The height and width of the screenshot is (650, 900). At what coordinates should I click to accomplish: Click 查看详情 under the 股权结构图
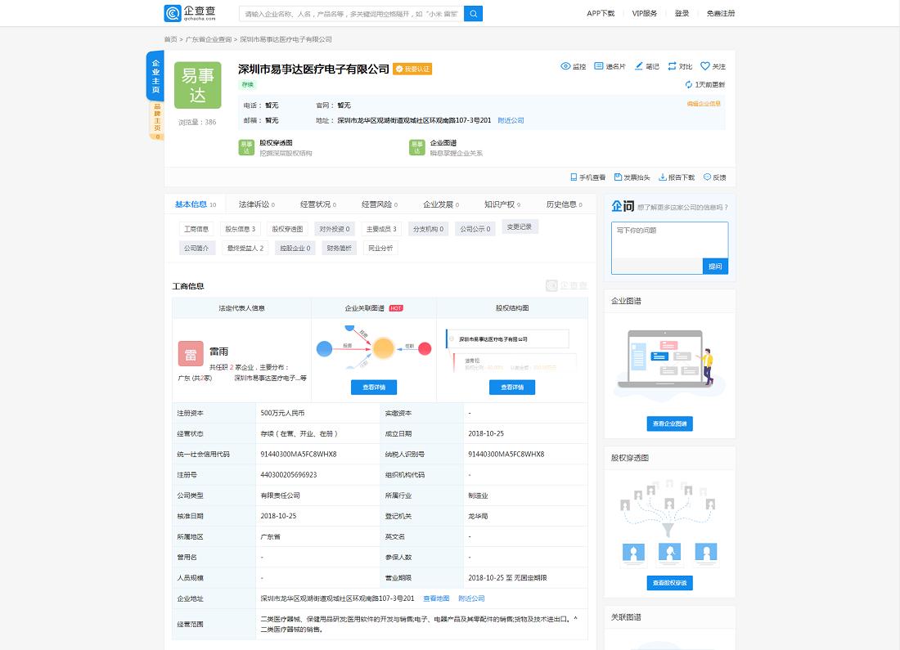513,387
